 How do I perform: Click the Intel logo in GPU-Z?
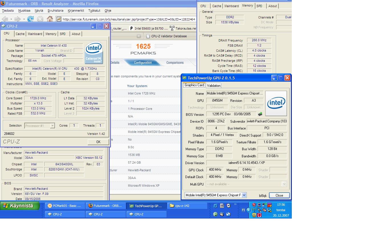point(276,104)
